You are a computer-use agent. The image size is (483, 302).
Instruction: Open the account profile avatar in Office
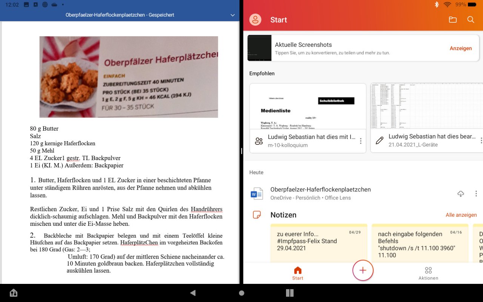click(x=255, y=20)
